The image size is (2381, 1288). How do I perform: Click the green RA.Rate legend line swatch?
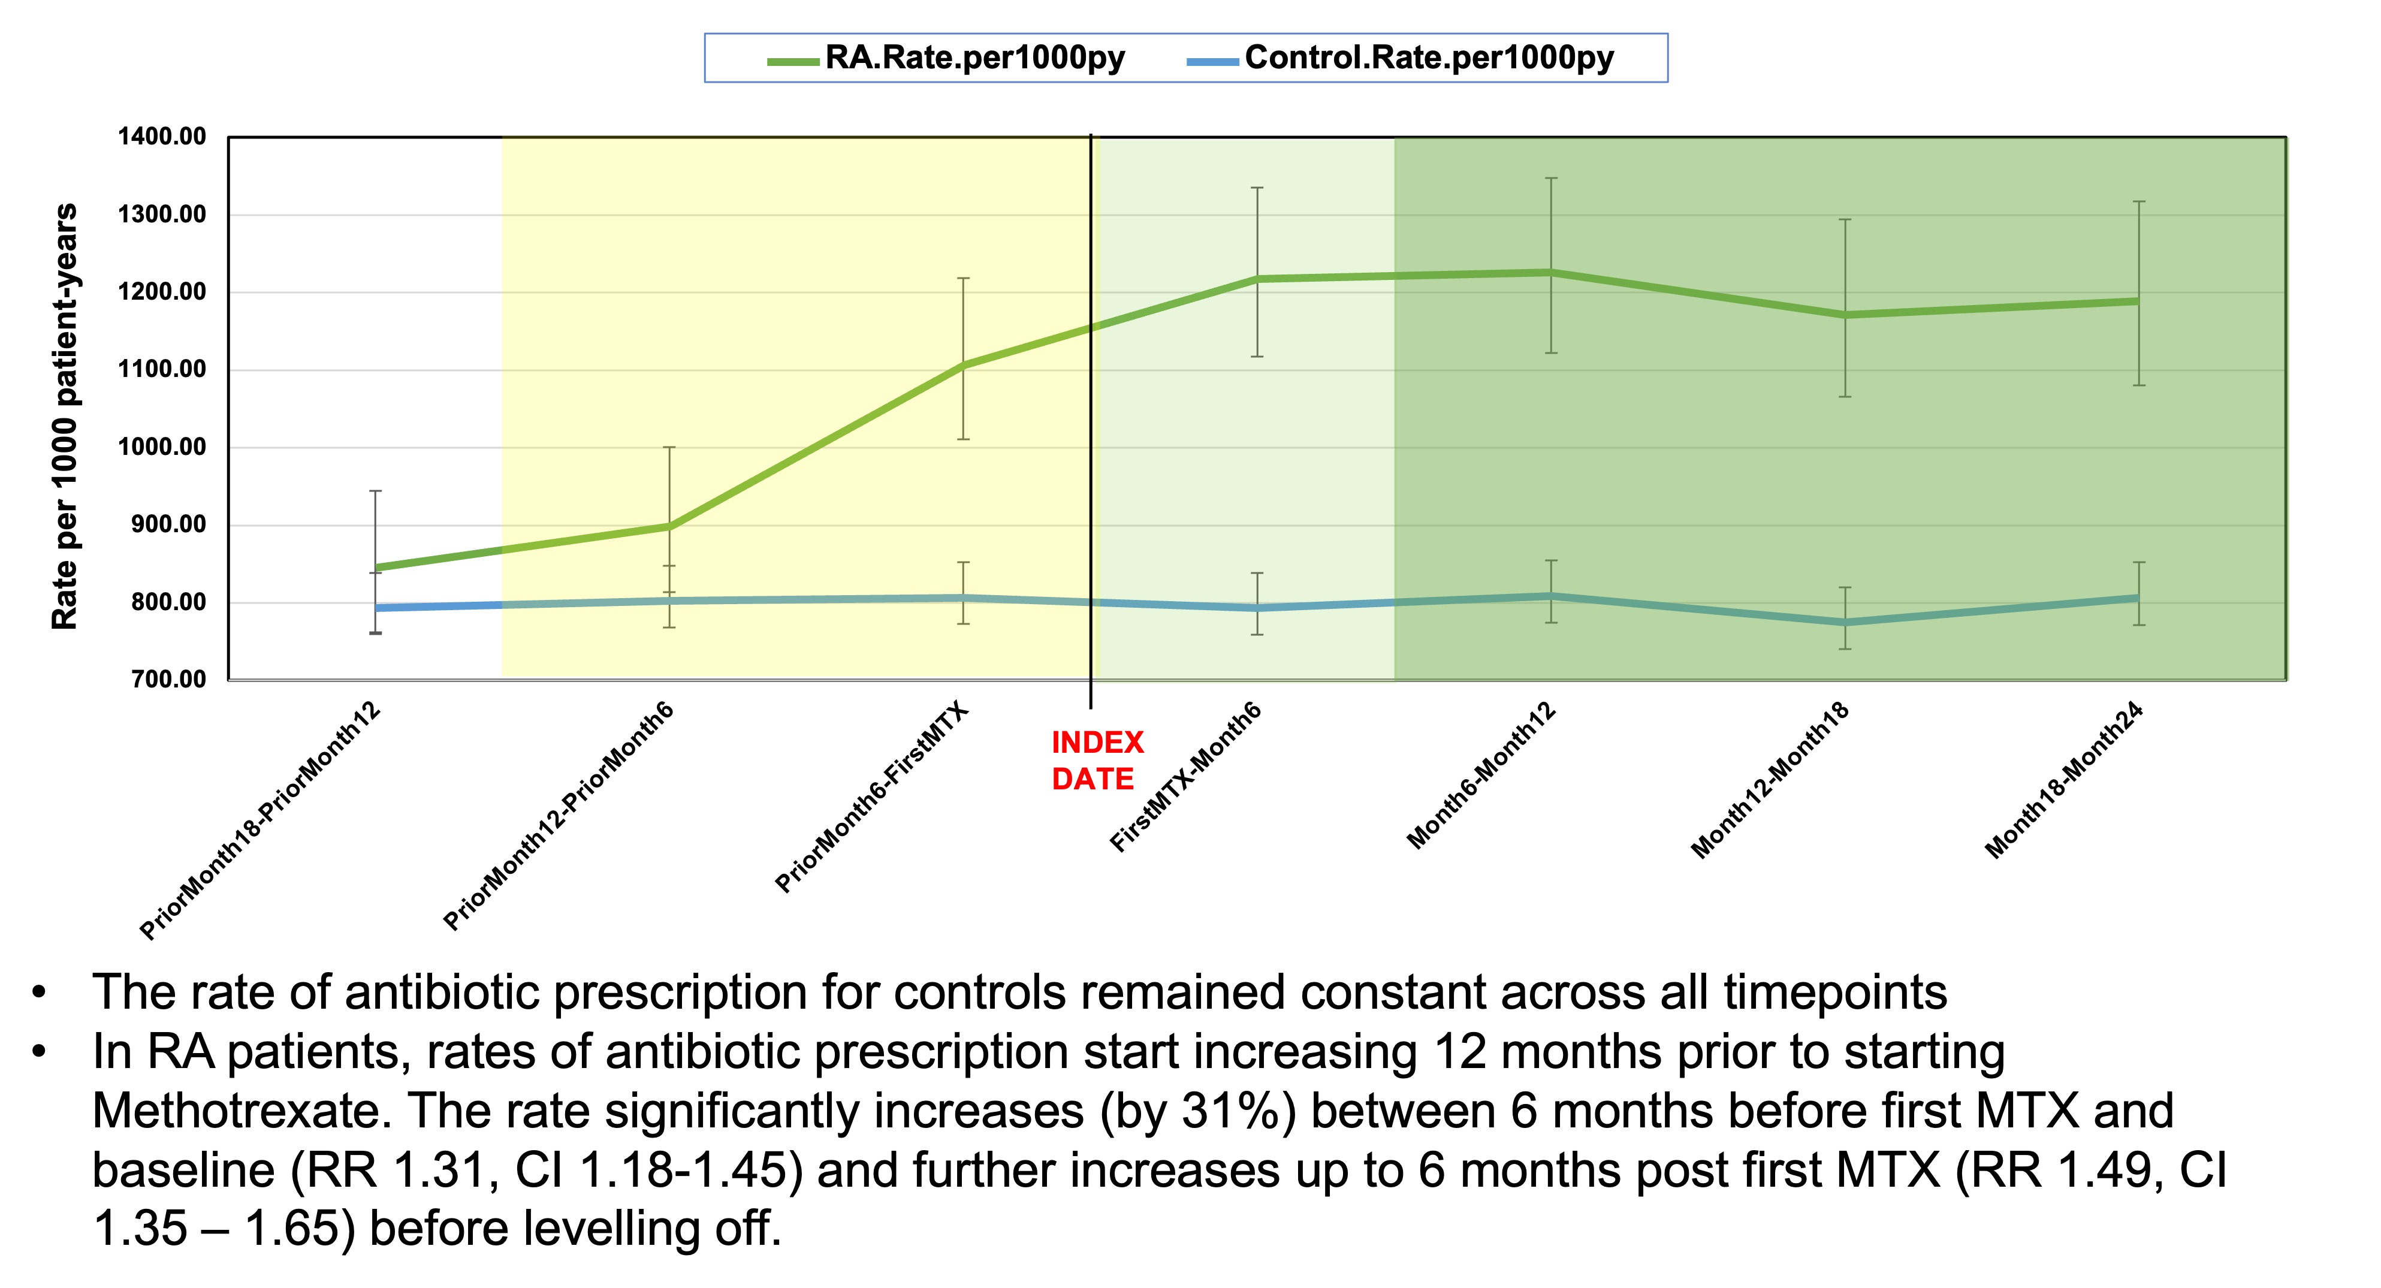tap(792, 62)
